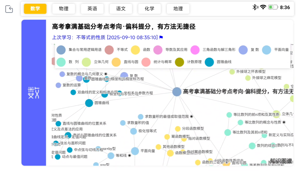Viewport: 296px width, 177px height.
Task: Open the 英语 subject tab
Action: 92,9
